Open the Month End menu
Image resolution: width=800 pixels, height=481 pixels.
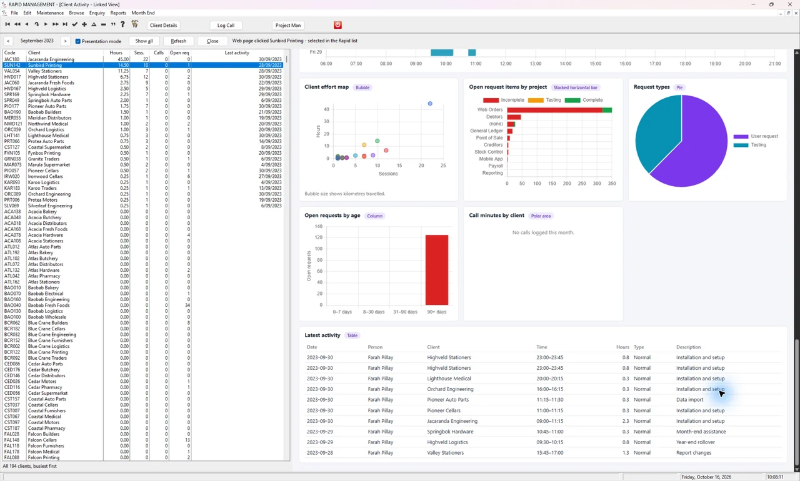tap(143, 12)
